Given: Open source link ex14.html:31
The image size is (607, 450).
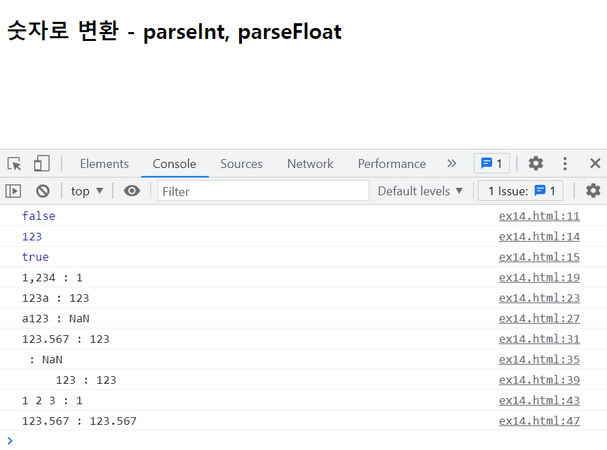Looking at the screenshot, I should (x=539, y=339).
